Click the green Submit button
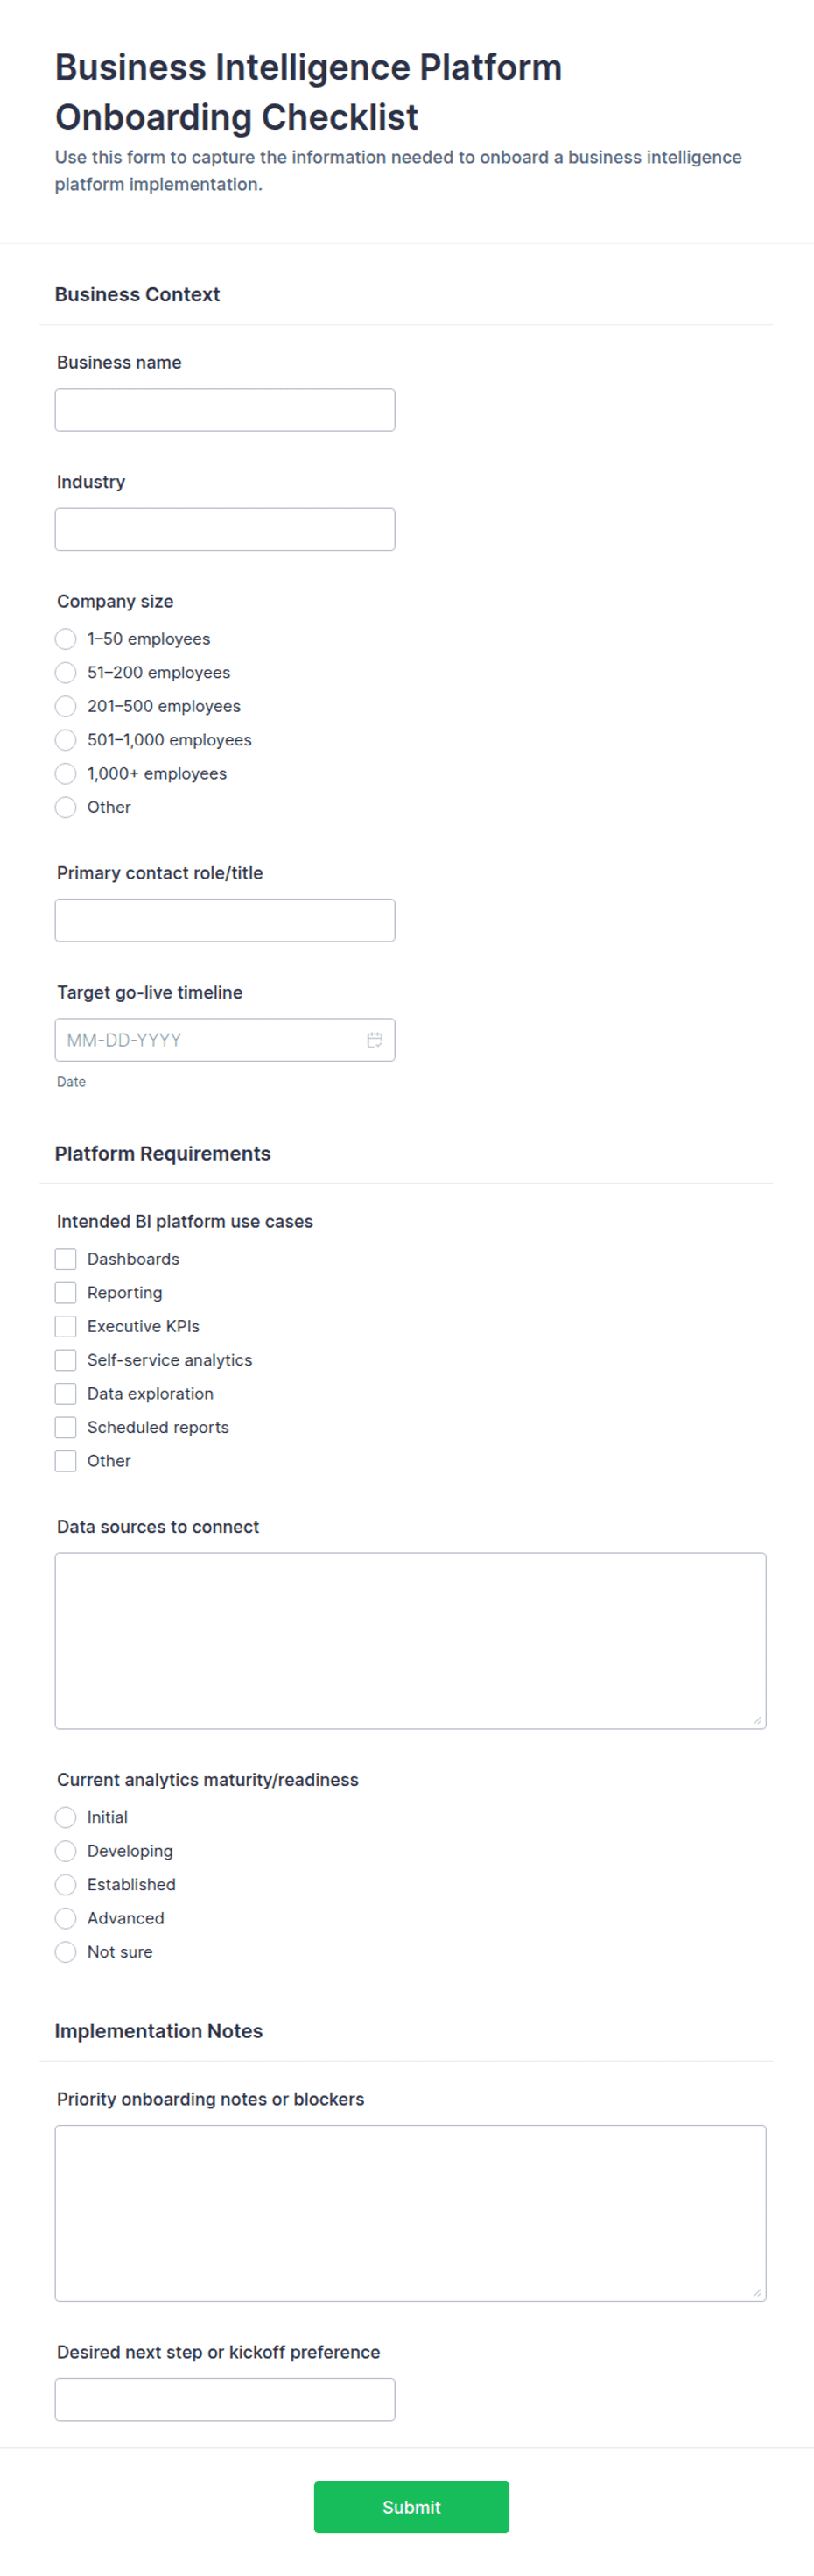This screenshot has width=814, height=2576. 411,2507
